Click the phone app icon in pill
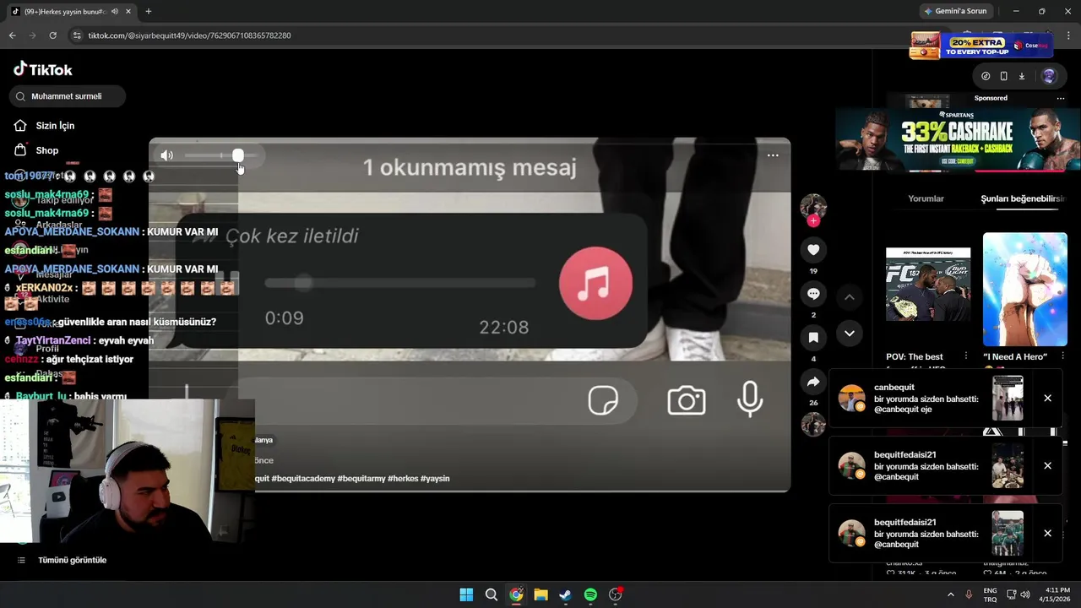This screenshot has height=608, width=1081. (1003, 76)
